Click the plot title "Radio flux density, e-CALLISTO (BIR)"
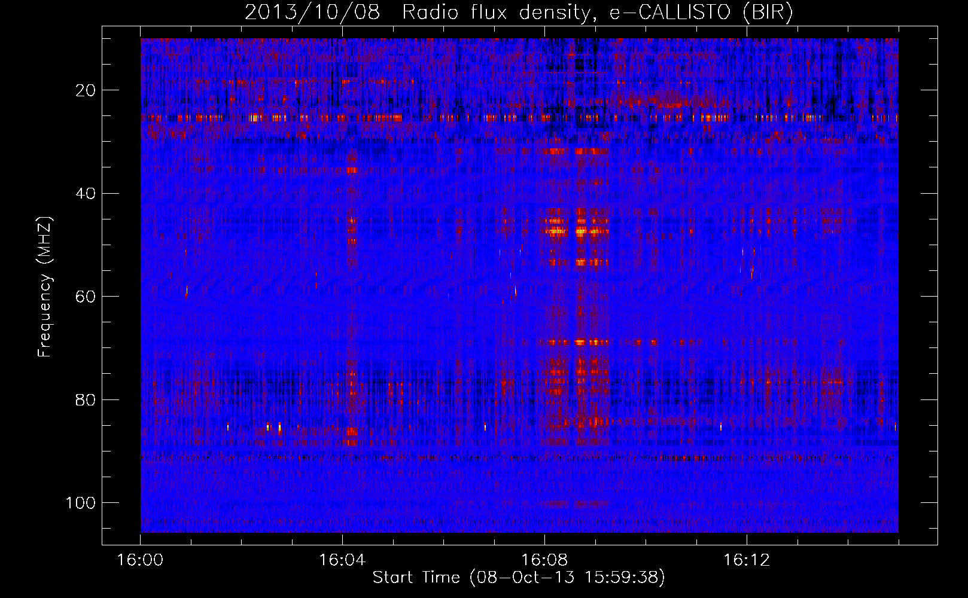The width and height of the screenshot is (968, 598). point(597,13)
